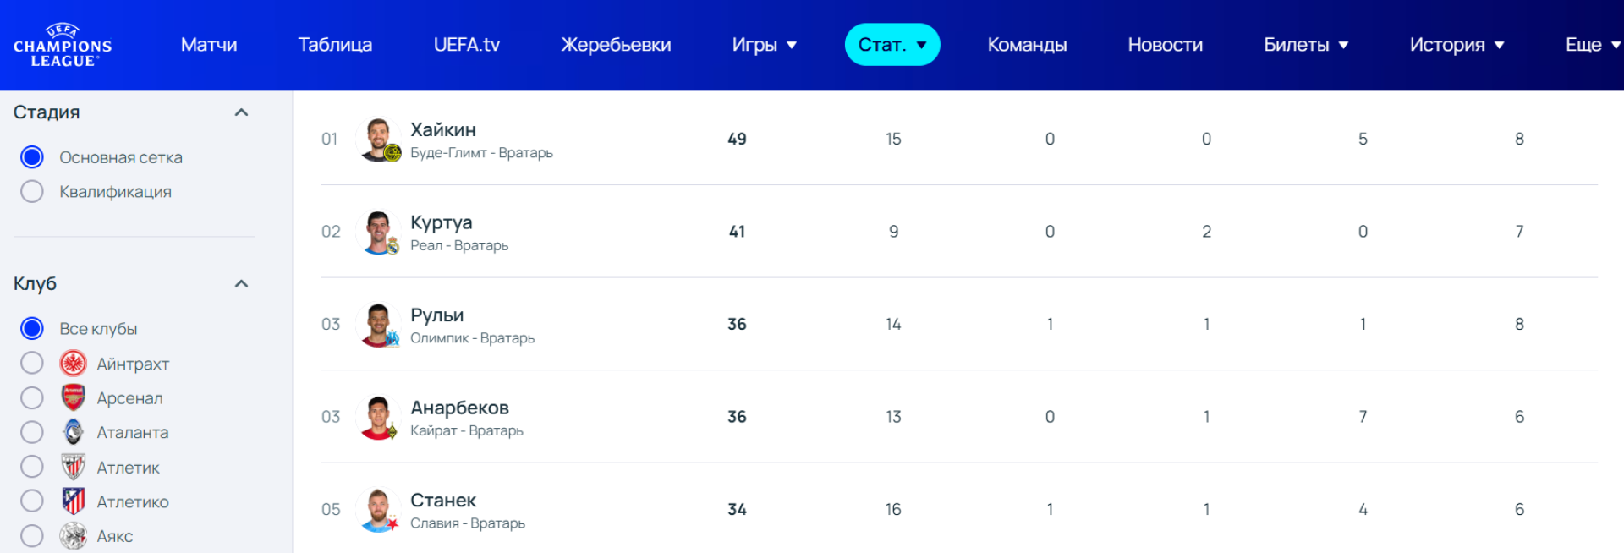The width and height of the screenshot is (1624, 553).
Task: Go to the Матчи page
Action: pos(209,45)
